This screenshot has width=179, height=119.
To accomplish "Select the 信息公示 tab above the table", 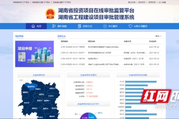I will click(61, 36).
